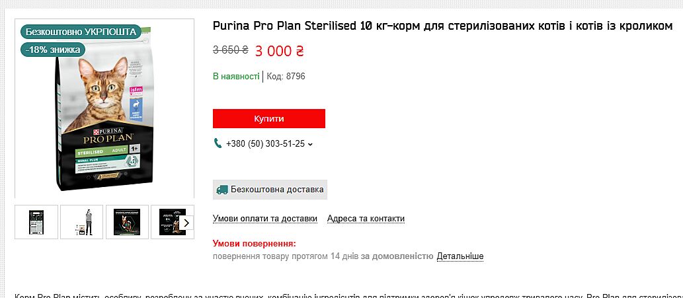Click the Purina Pro Plan Sterilised product title
The height and width of the screenshot is (298, 683).
coord(442,26)
